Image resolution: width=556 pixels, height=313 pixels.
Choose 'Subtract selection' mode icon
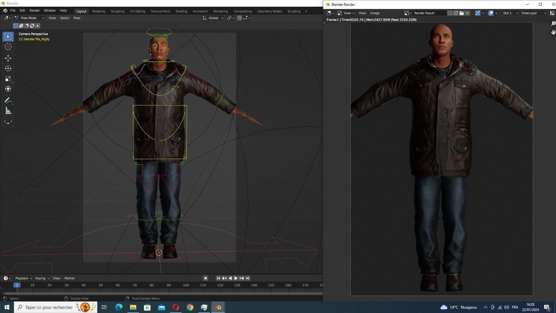(x=27, y=26)
